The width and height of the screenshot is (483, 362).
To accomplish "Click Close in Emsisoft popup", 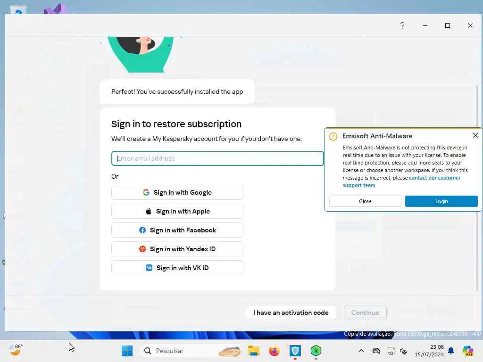I will coord(365,201).
